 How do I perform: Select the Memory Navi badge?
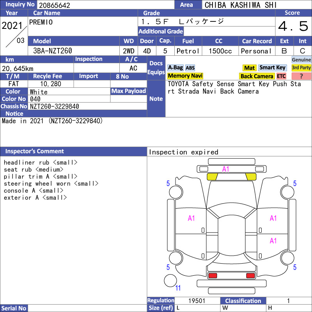[185, 76]
